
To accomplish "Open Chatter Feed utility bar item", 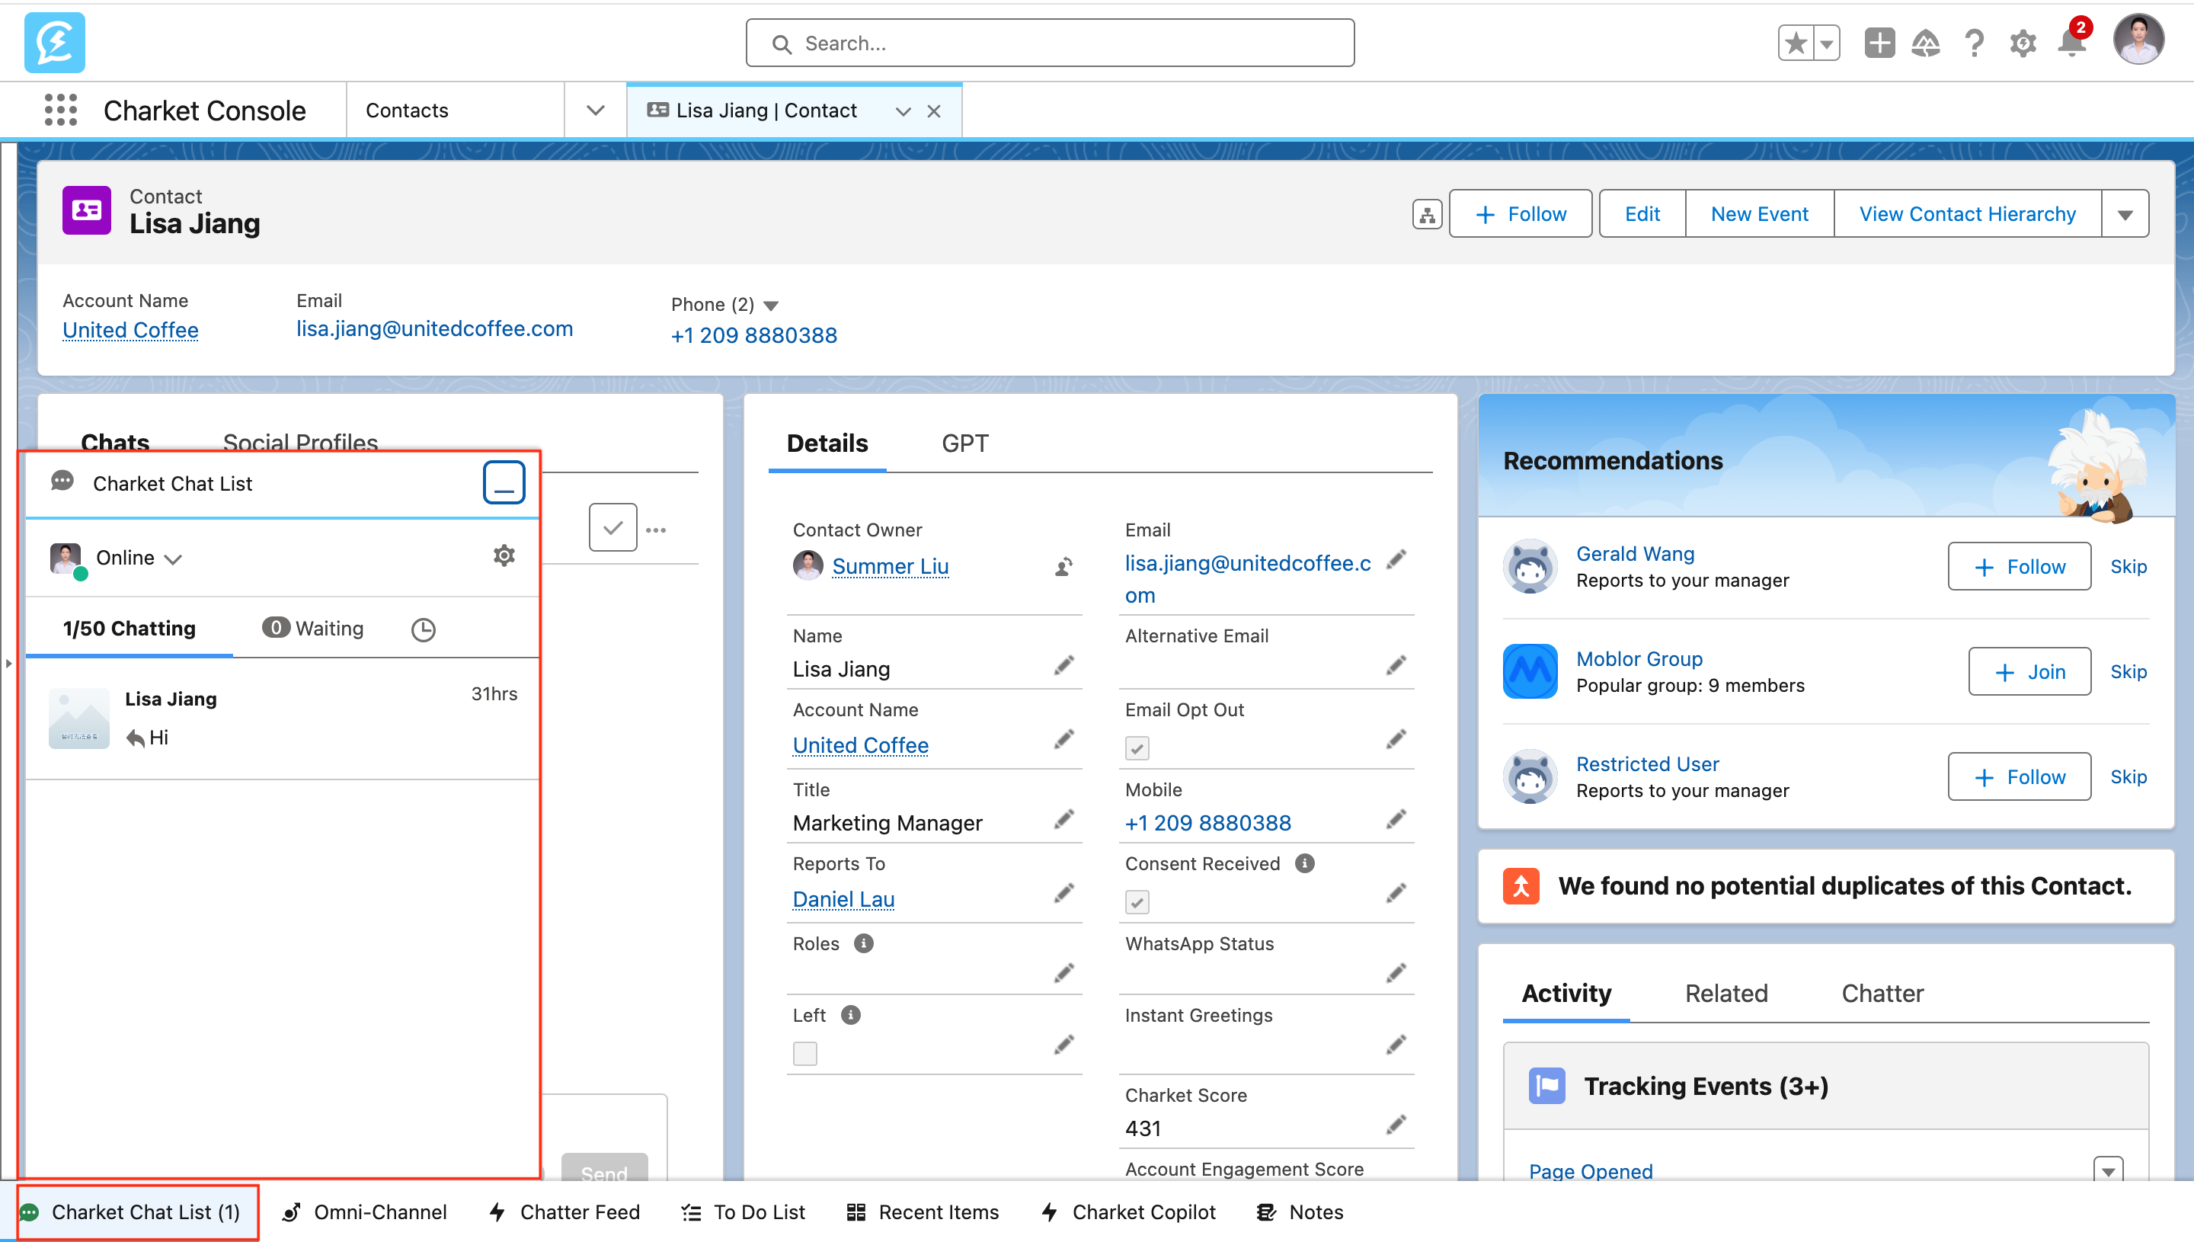I will (x=564, y=1212).
